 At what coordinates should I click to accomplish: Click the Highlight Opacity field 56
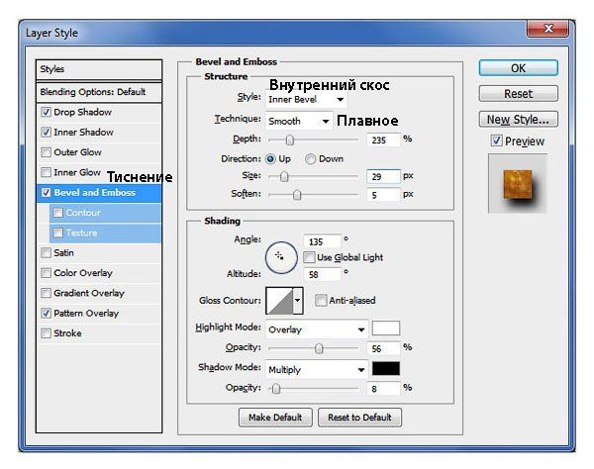click(x=383, y=348)
